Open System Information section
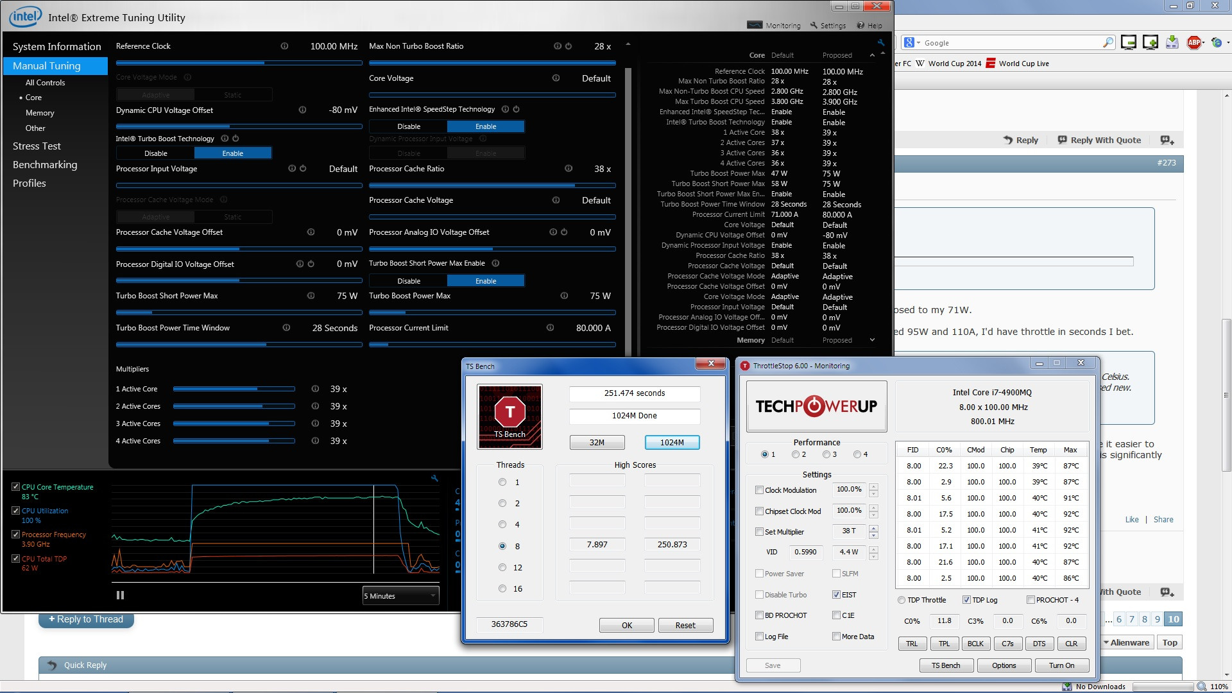1232x693 pixels. 56,47
